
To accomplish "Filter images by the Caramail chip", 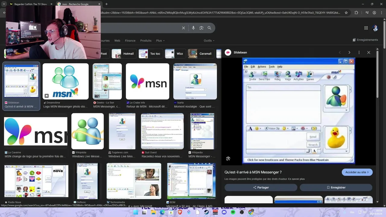I will 201,54.
